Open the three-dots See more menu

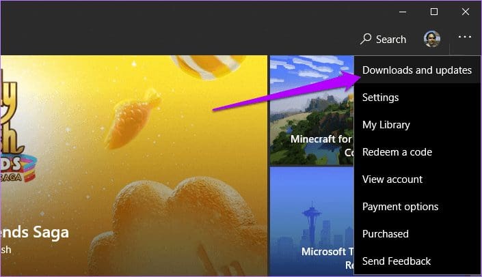(464, 37)
